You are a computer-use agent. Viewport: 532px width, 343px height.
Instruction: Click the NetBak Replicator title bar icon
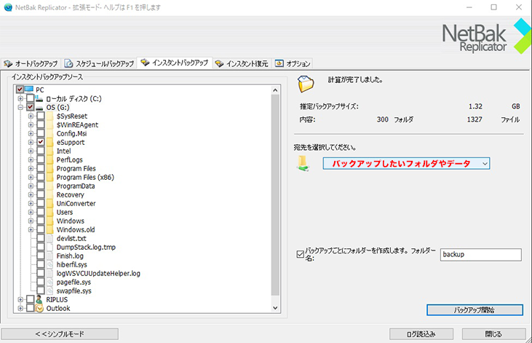[x=8, y=7]
